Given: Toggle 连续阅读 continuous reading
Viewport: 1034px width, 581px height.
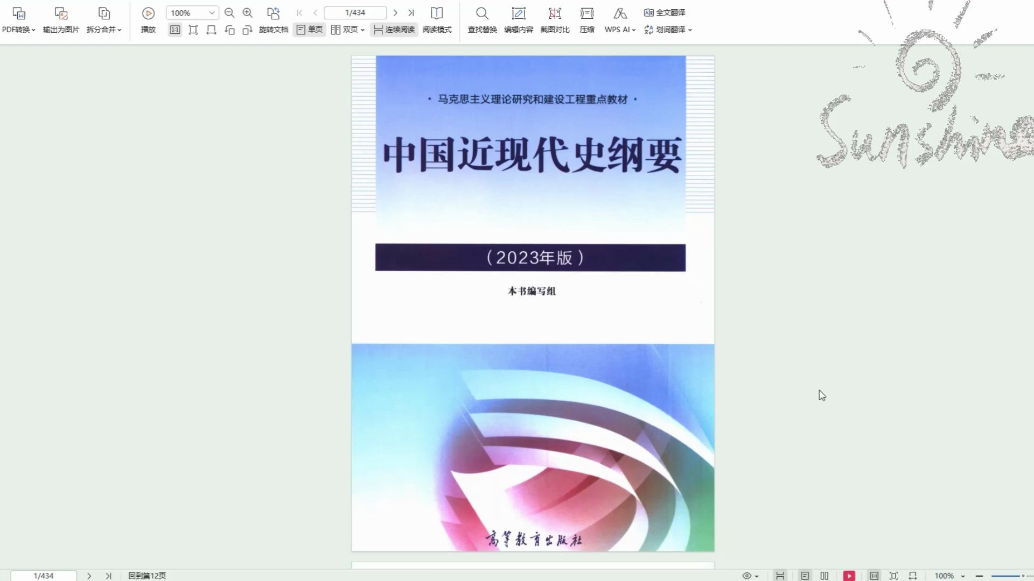Looking at the screenshot, I should [x=394, y=30].
